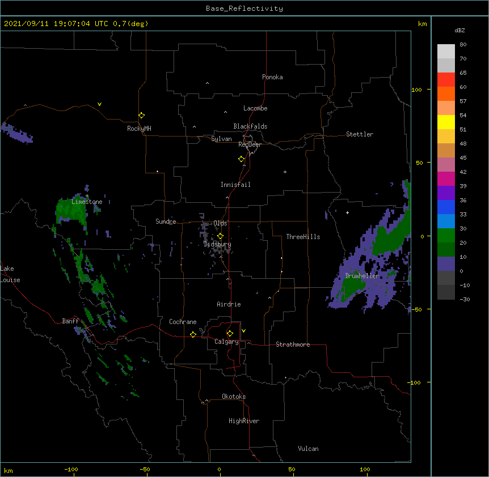Click the Lacombe city label

(x=255, y=108)
